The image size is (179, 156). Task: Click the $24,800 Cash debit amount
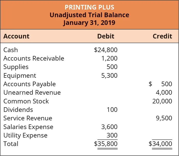(x=106, y=50)
